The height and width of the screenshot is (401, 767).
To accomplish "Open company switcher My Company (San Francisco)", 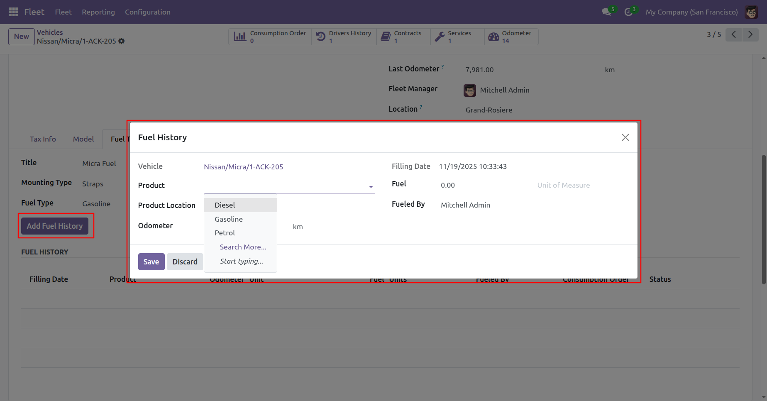I will (692, 12).
